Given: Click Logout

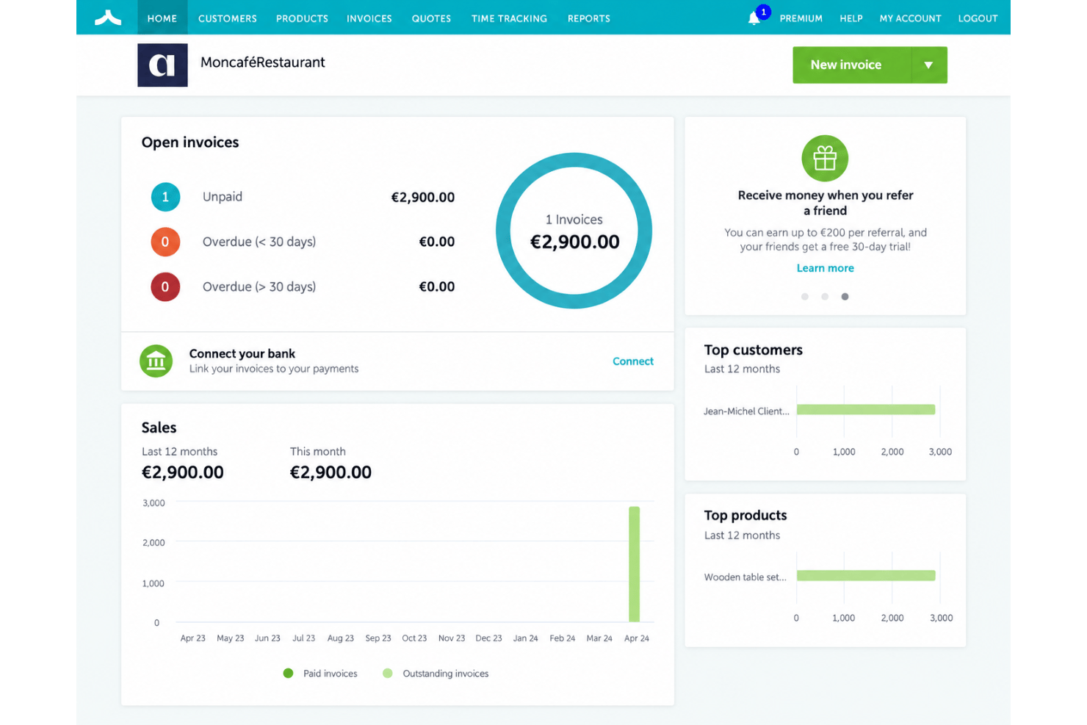Looking at the screenshot, I should point(978,18).
